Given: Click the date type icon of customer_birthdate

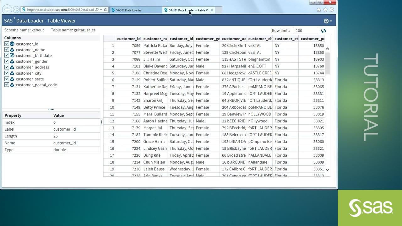Looking at the screenshot, I should (x=12, y=56).
